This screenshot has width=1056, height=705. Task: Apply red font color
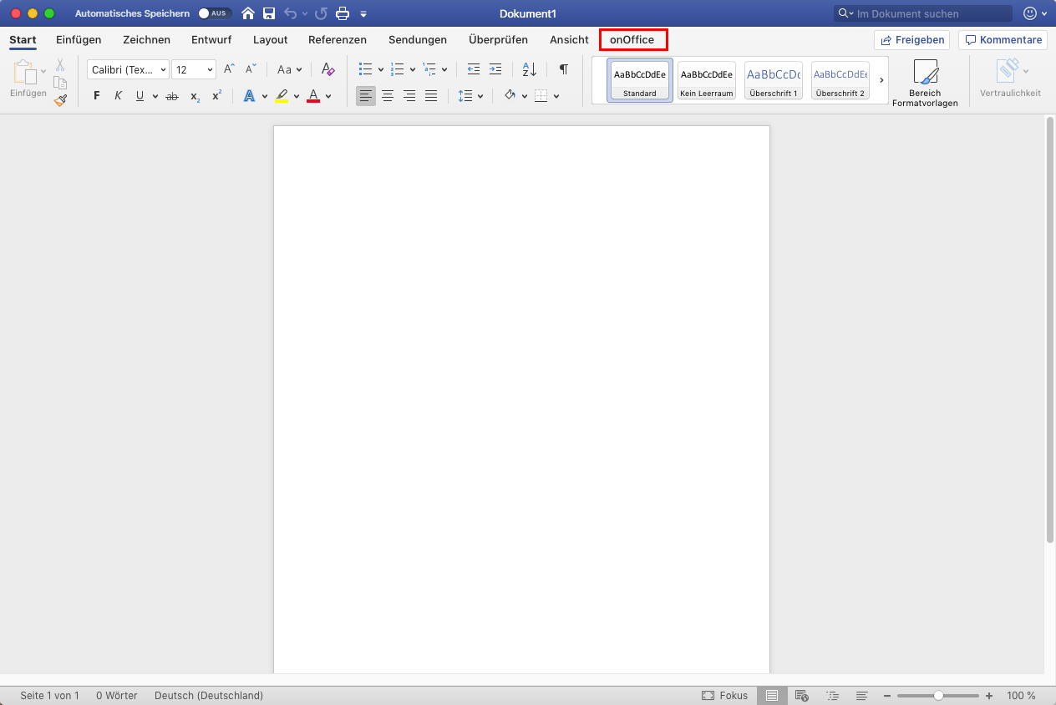313,96
